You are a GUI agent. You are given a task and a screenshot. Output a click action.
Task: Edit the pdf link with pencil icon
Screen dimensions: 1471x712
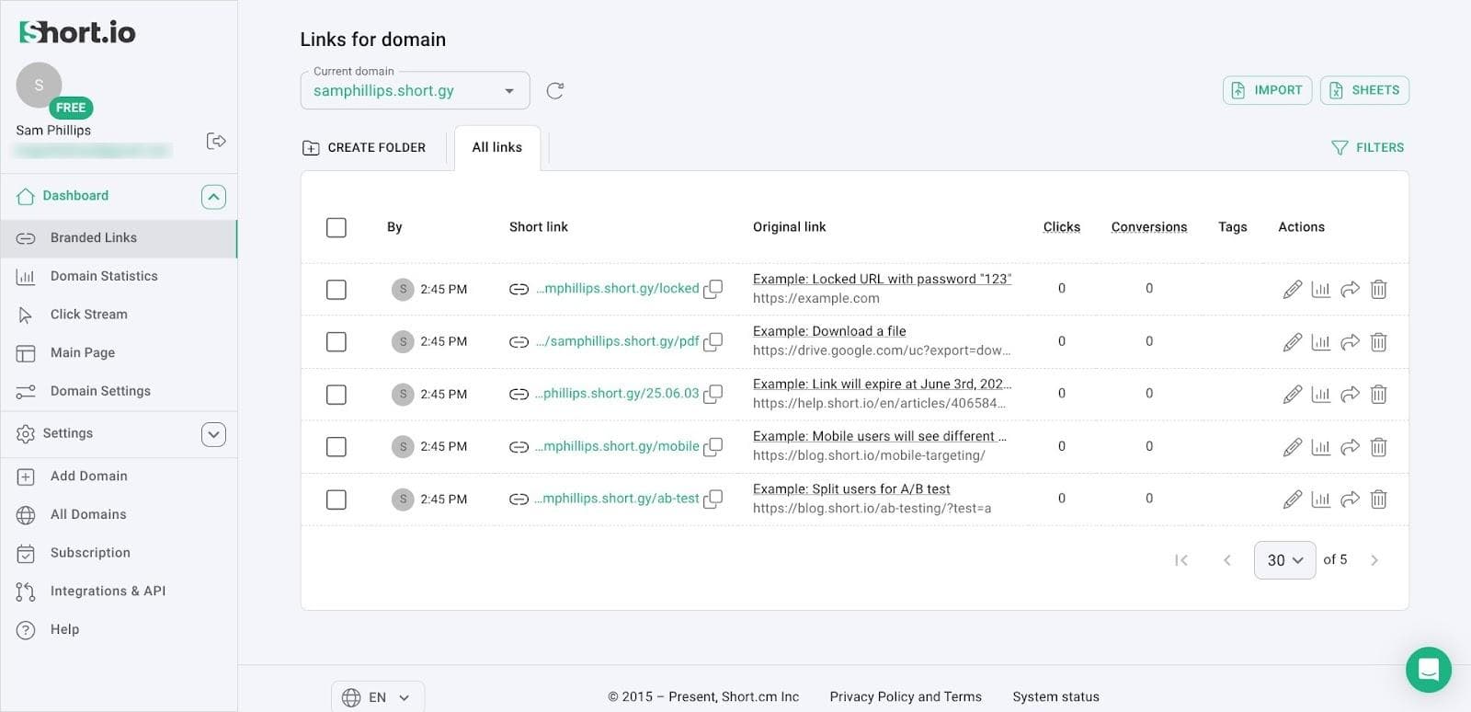(1292, 342)
